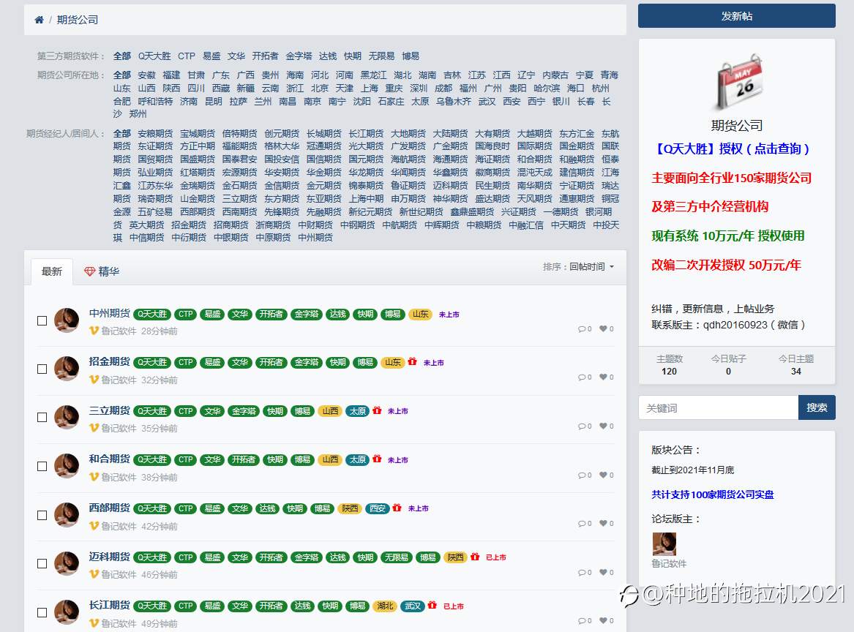
Task: Click the gift icon in 三立期货 row
Action: click(x=377, y=410)
